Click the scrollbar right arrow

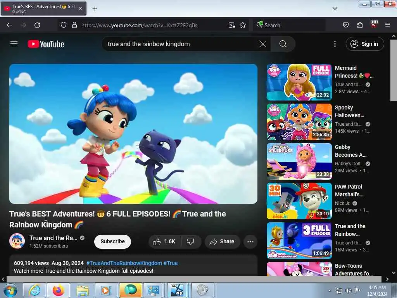pyautogui.click(x=387, y=279)
